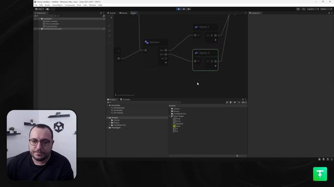The height and width of the screenshot is (187, 334).
Task: Open the Edit menu
Action: 41,5
